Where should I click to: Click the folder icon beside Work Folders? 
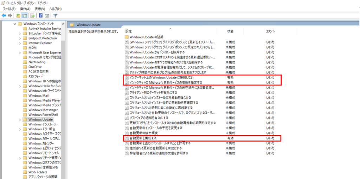(25, 172)
